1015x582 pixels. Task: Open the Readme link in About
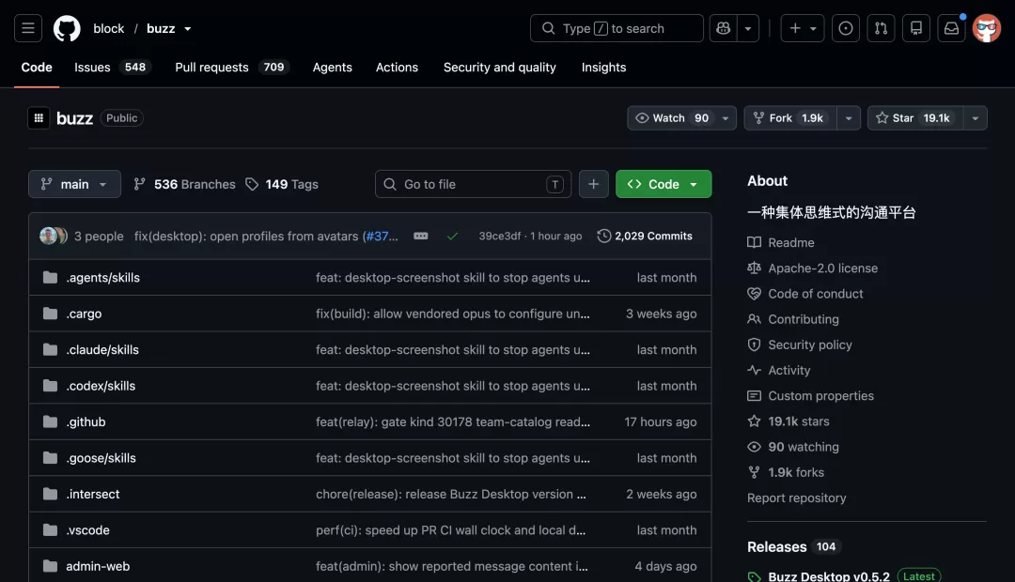click(781, 242)
